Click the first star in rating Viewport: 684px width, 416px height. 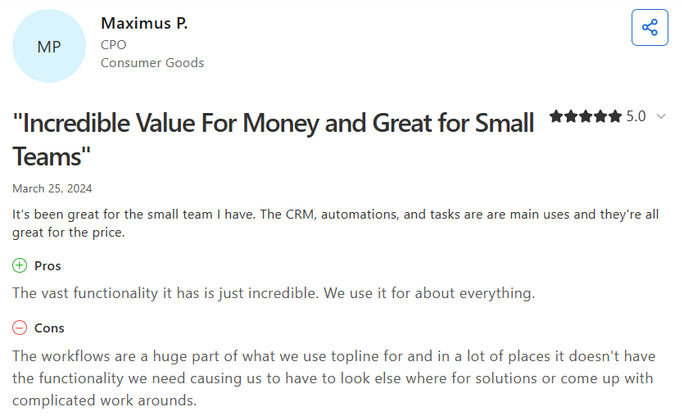(x=556, y=116)
